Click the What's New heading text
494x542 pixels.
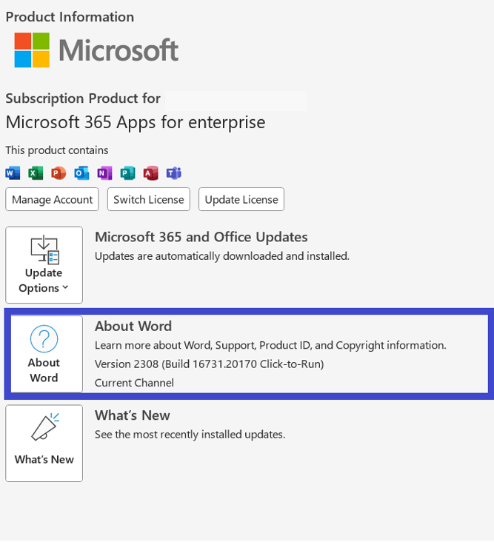pos(133,415)
